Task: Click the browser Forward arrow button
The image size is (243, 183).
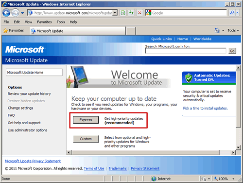Action: pos(16,13)
